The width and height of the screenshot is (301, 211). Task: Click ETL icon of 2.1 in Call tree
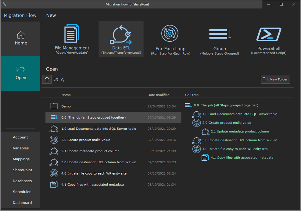click(205, 131)
